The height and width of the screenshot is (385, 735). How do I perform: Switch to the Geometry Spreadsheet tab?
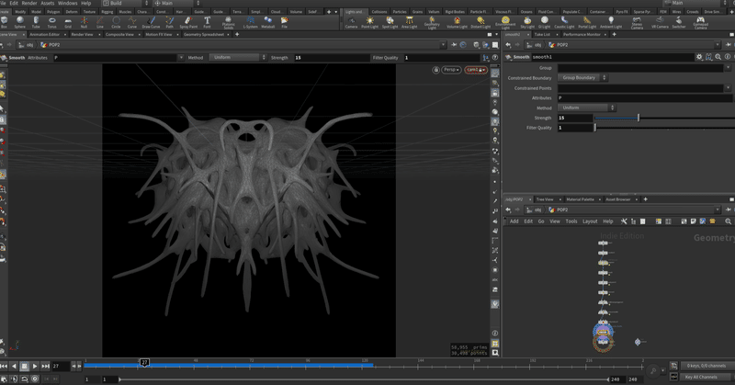(x=204, y=34)
